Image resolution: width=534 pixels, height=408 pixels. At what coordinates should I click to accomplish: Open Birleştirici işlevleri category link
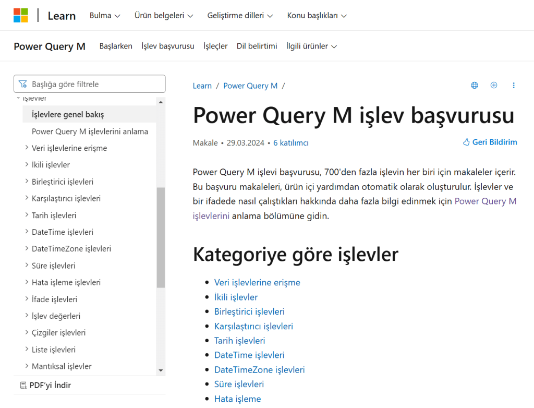[249, 311]
